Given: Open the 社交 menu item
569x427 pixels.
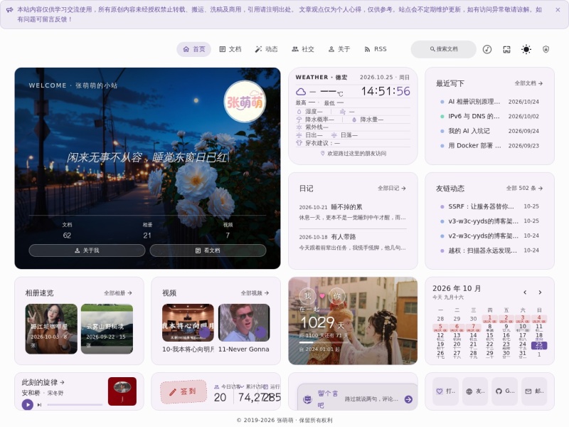Looking at the screenshot, I should pos(303,49).
